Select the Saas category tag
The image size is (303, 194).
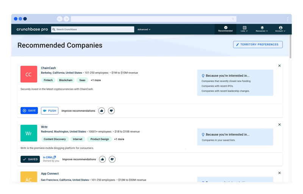(82, 80)
